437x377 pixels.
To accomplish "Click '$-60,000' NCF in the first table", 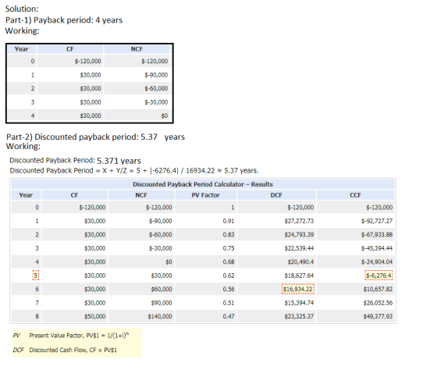I will [x=156, y=89].
